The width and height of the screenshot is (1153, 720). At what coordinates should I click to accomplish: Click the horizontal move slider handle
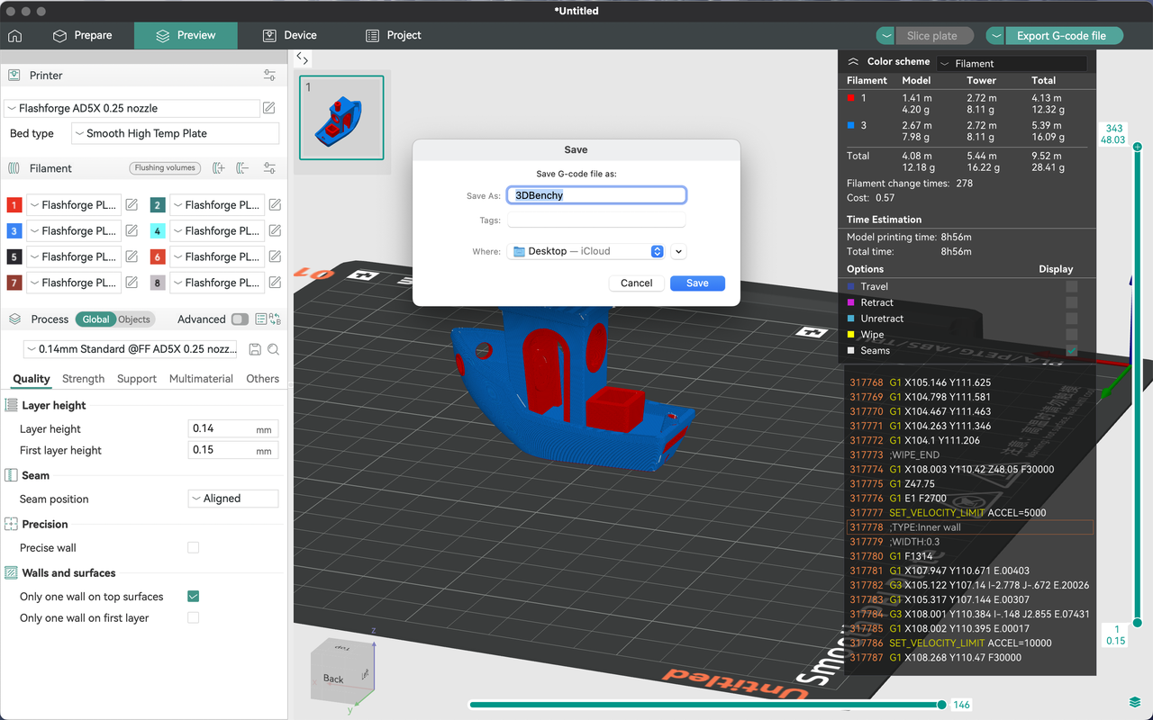[x=942, y=705]
